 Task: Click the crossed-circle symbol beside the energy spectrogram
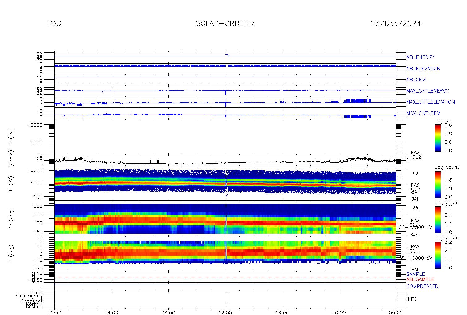[x=415, y=173]
